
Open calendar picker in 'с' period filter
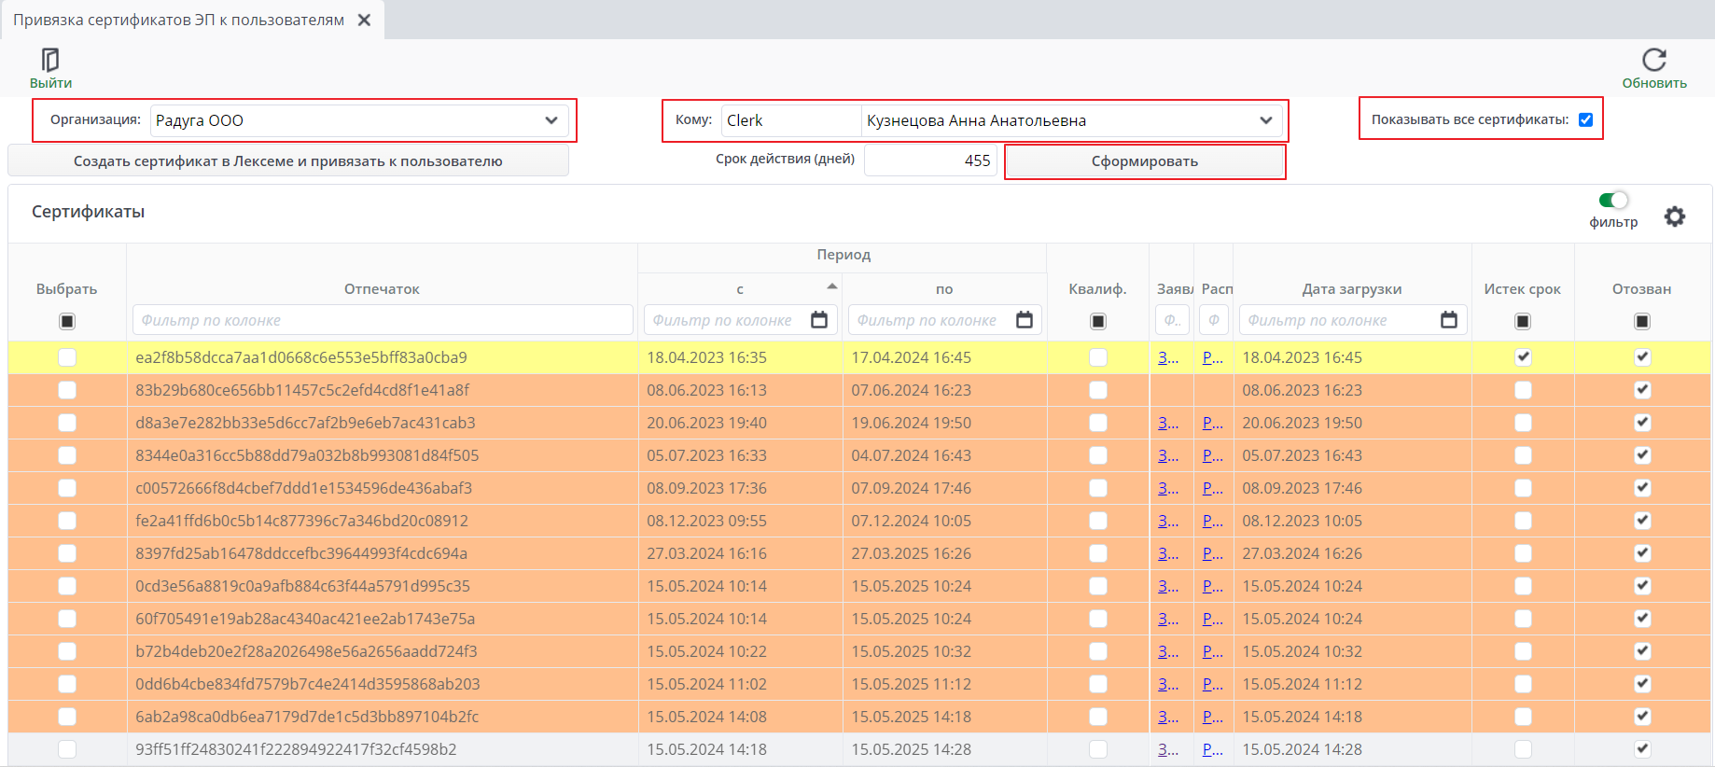click(x=819, y=320)
